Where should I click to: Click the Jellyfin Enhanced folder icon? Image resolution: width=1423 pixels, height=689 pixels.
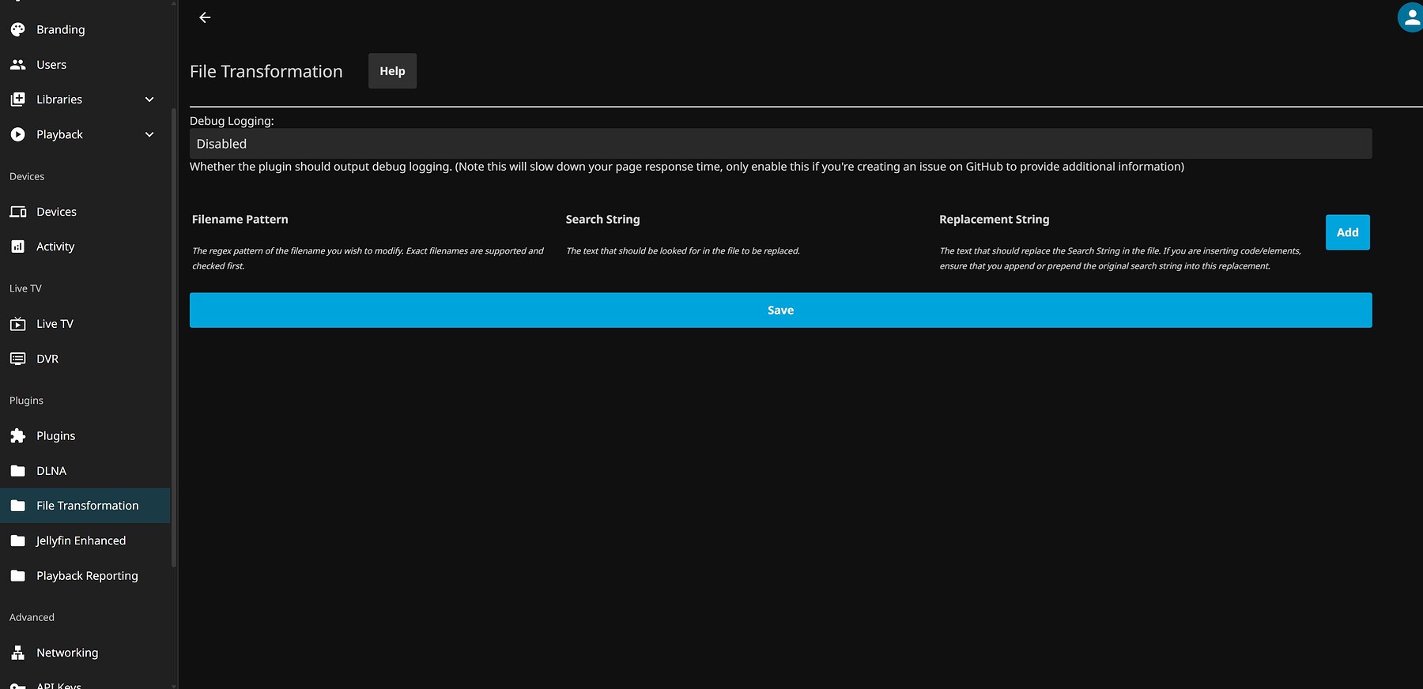[17, 540]
